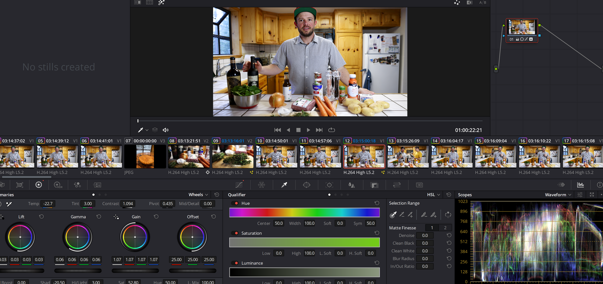Choose the picker add color tool
Image resolution: width=603 pixels, height=284 pixels.
point(410,215)
